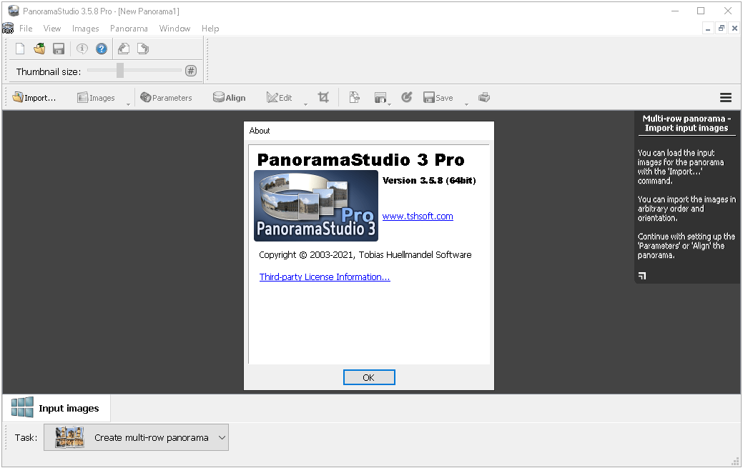Click the Save project floppy icon

tap(59, 49)
